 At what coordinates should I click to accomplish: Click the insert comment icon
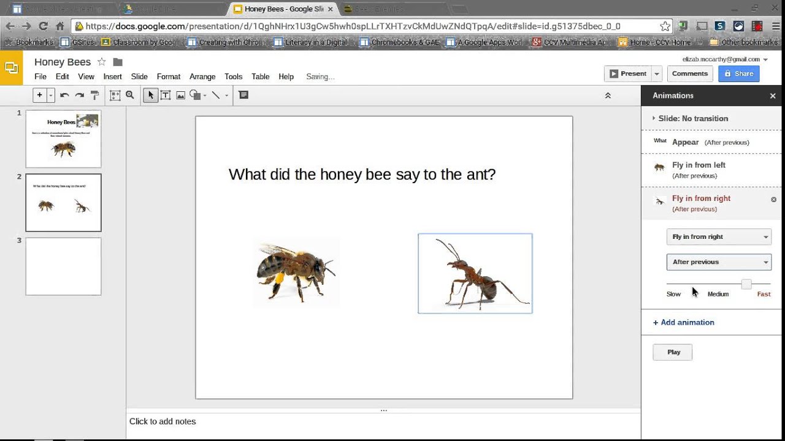pyautogui.click(x=243, y=95)
